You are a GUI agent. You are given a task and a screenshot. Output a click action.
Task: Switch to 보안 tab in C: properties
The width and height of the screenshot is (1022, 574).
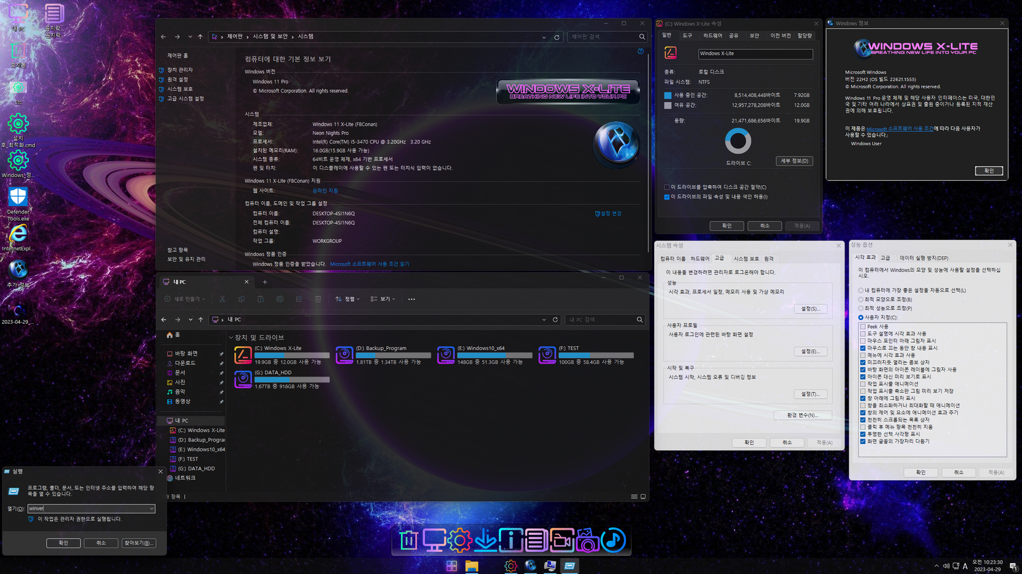754,36
